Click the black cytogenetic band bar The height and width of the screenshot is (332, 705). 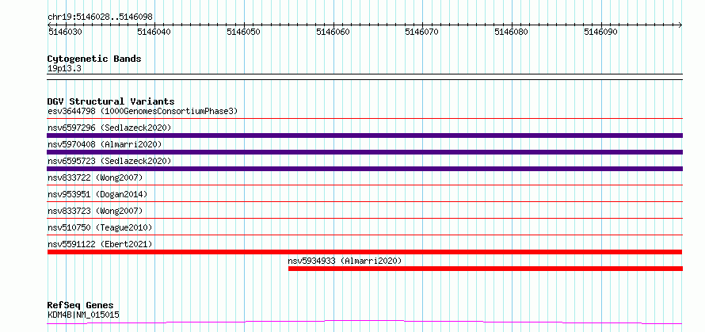point(365,77)
